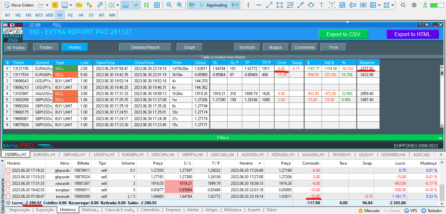Select the M15 timeframe

click(39, 15)
